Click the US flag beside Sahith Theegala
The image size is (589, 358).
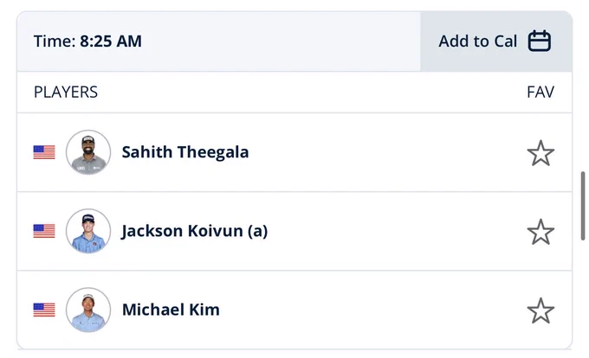coord(44,152)
